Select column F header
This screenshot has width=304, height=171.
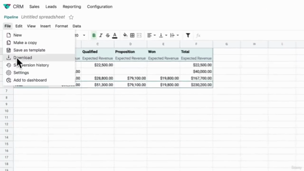point(196,44)
